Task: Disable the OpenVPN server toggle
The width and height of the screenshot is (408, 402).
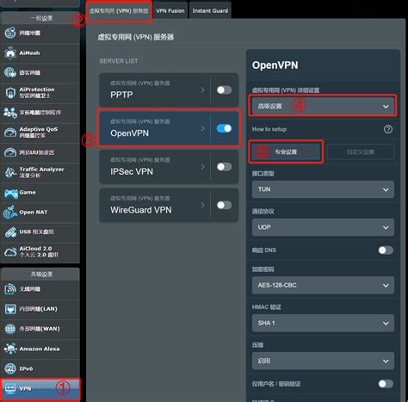Action: (225, 128)
